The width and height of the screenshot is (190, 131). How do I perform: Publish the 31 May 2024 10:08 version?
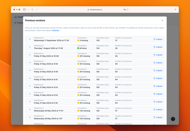pos(158,55)
